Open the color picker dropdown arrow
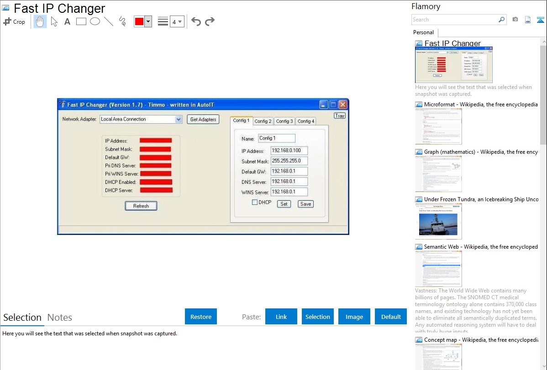 pos(148,21)
